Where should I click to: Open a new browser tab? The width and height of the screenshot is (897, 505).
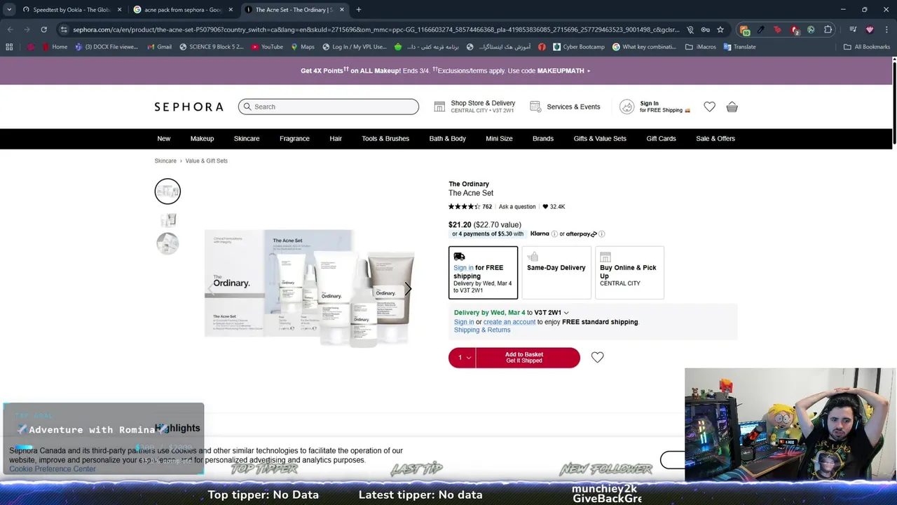[358, 10]
